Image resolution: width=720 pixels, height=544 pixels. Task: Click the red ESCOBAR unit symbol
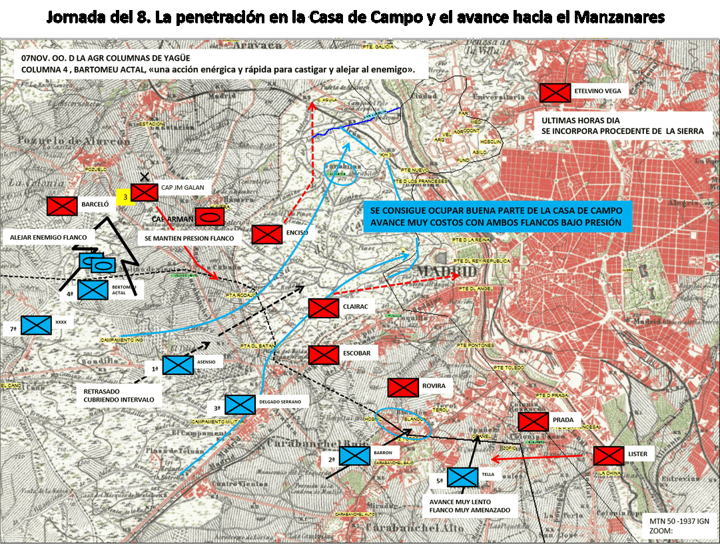pyautogui.click(x=324, y=355)
